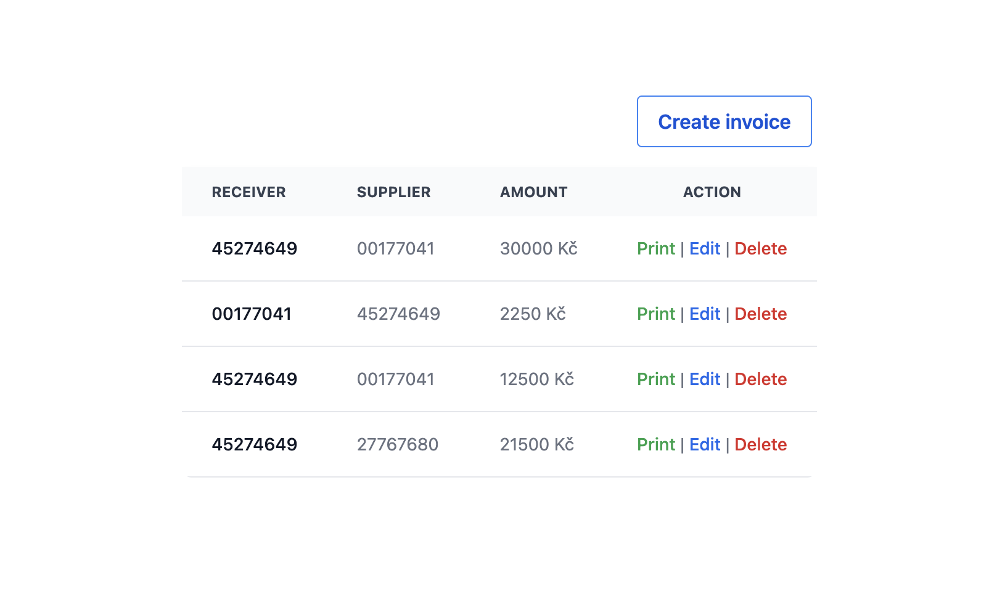The width and height of the screenshot is (1005, 594).
Task: Click the Create invoice button
Action: [x=724, y=121]
